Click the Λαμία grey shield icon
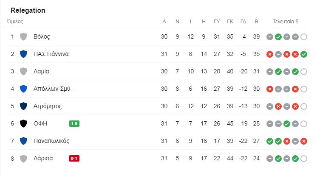The width and height of the screenshot is (317, 176). coord(23,71)
